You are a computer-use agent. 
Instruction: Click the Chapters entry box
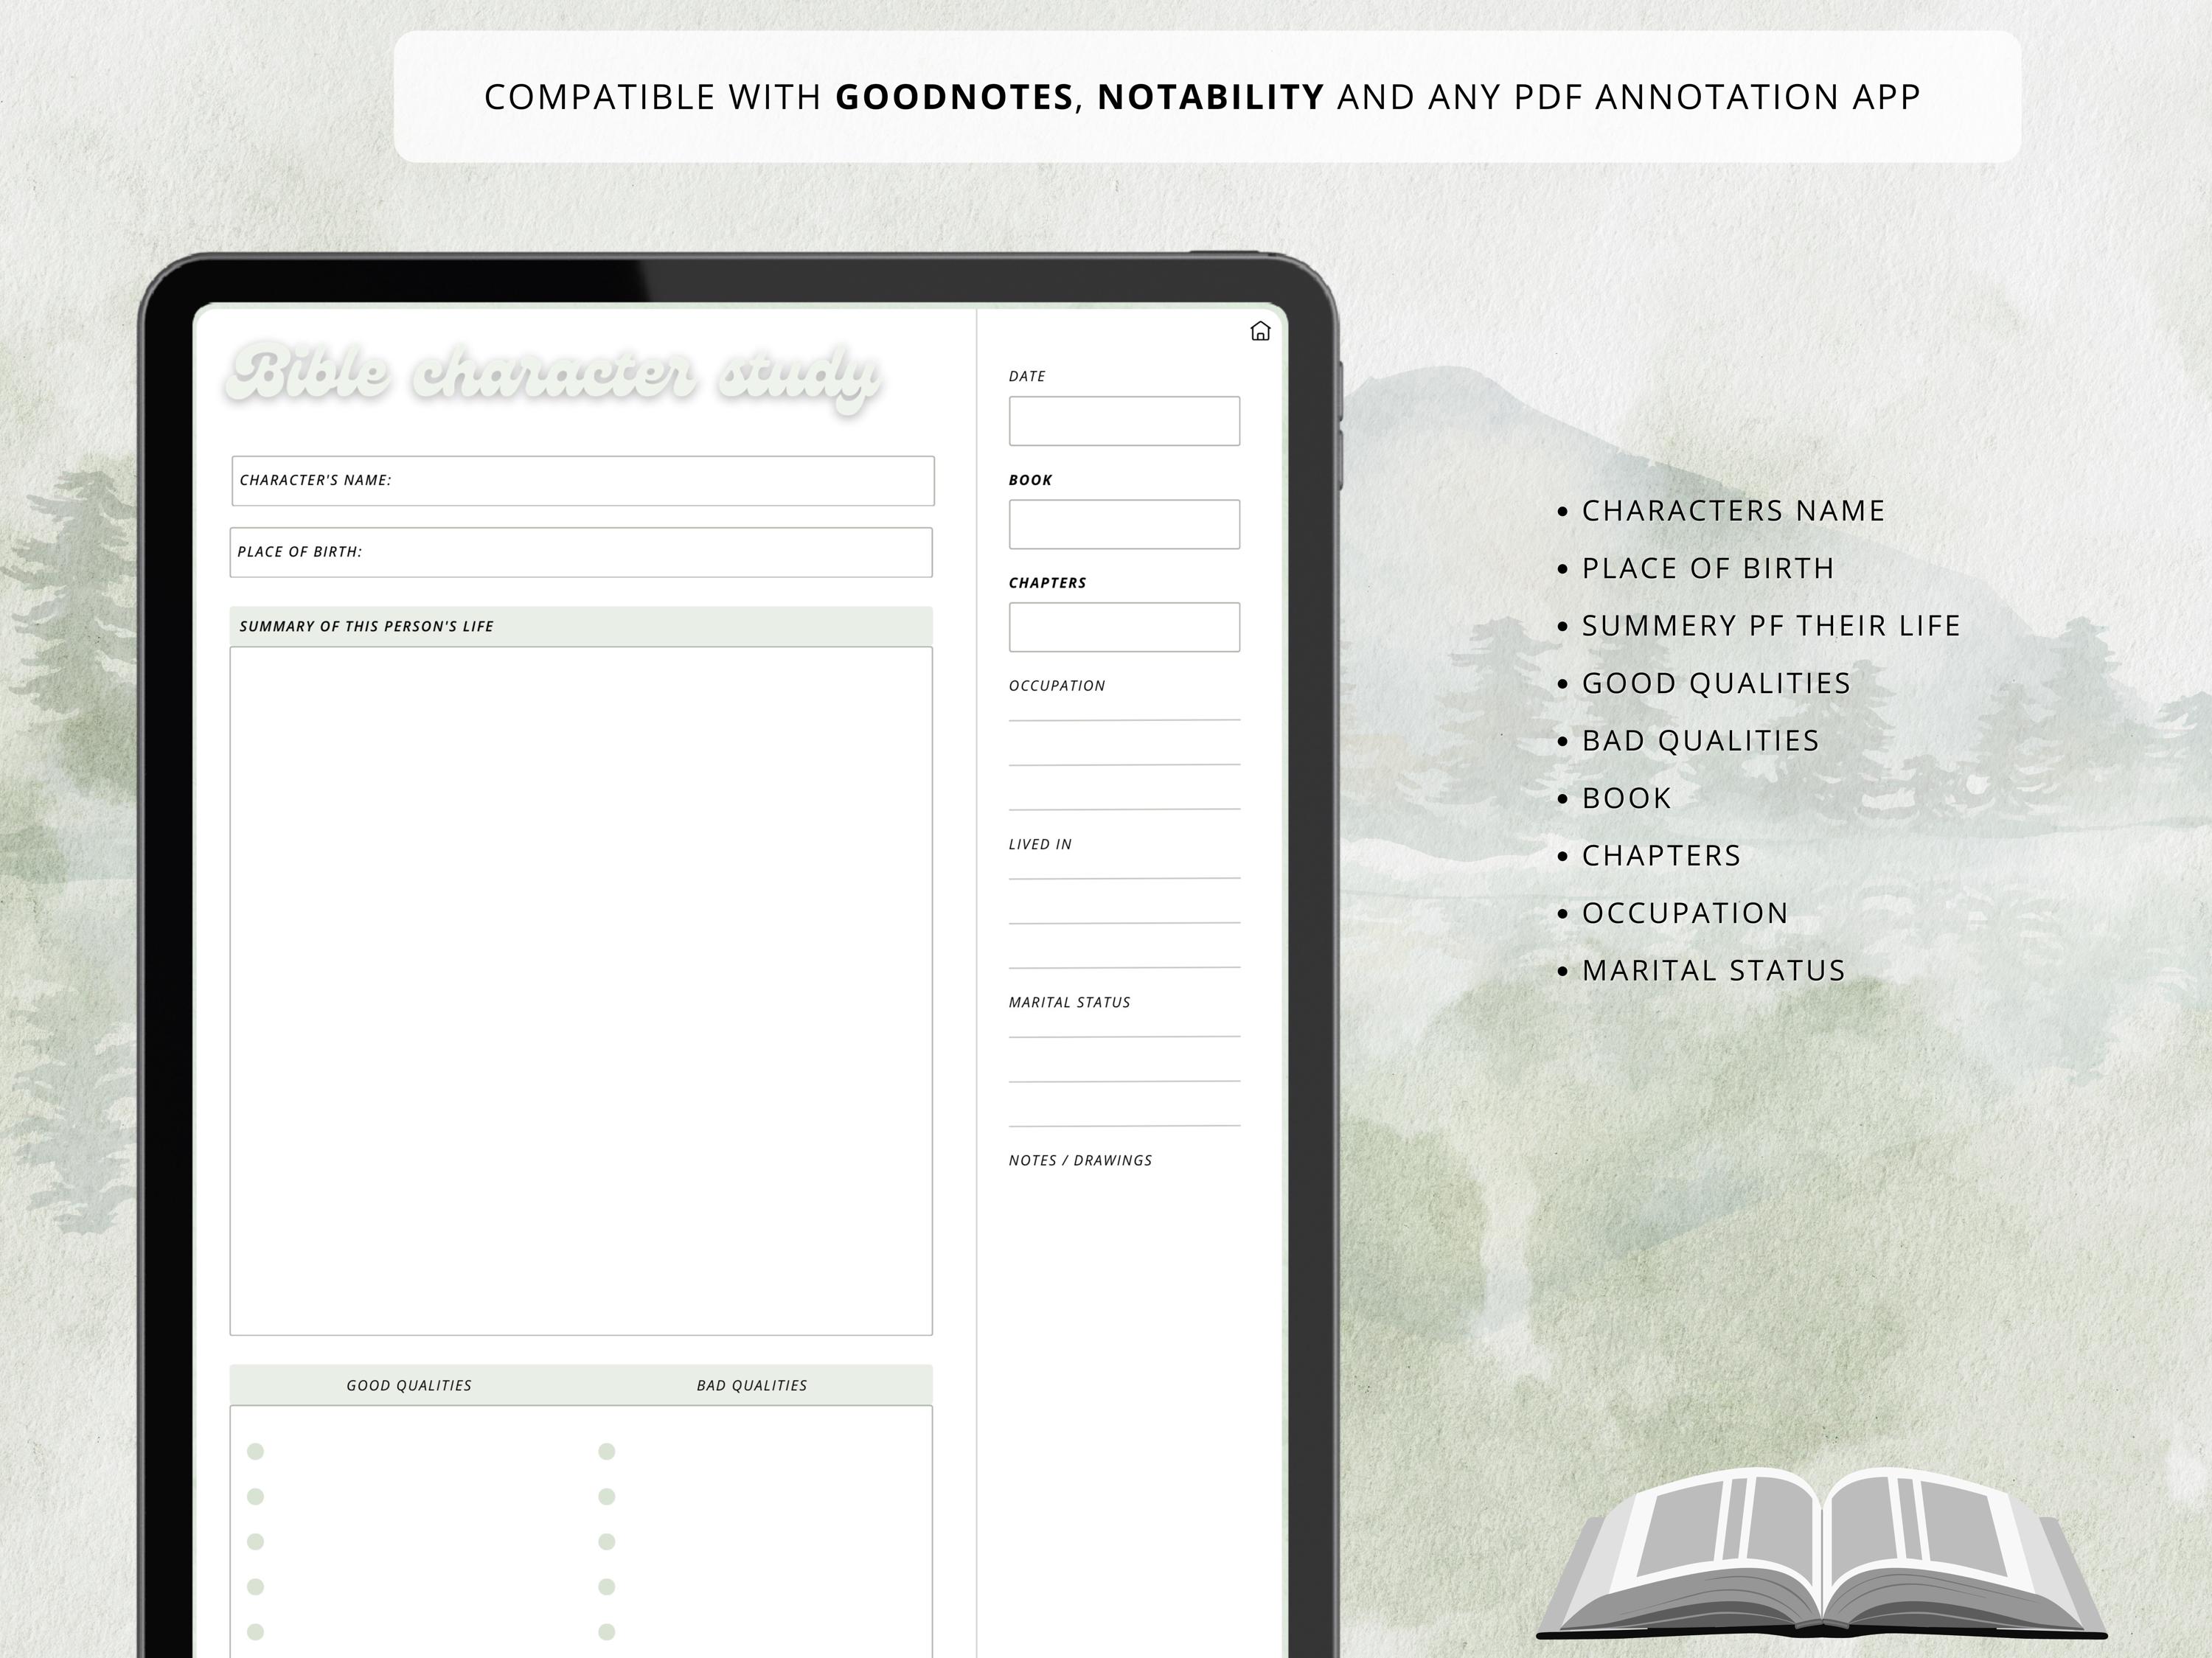[1124, 627]
